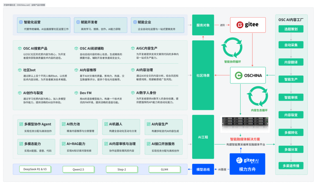The height and width of the screenshot is (185, 317).
Task: Click the 智能化运营 heading text
Action: pyautogui.click(x=32, y=22)
